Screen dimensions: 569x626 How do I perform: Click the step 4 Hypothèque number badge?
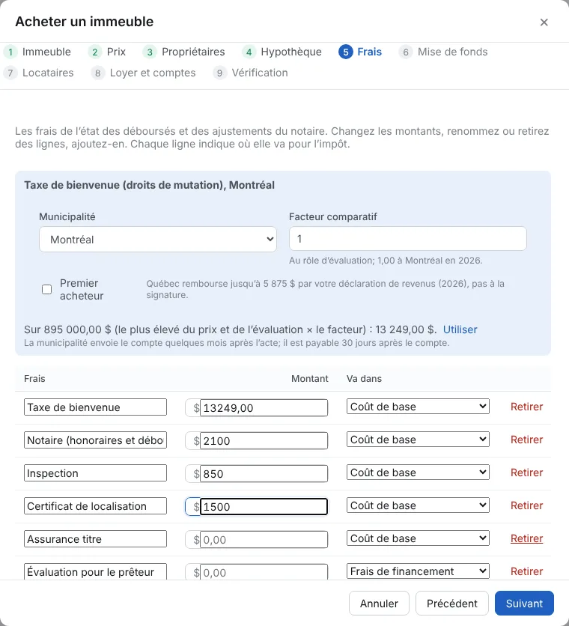[249, 52]
